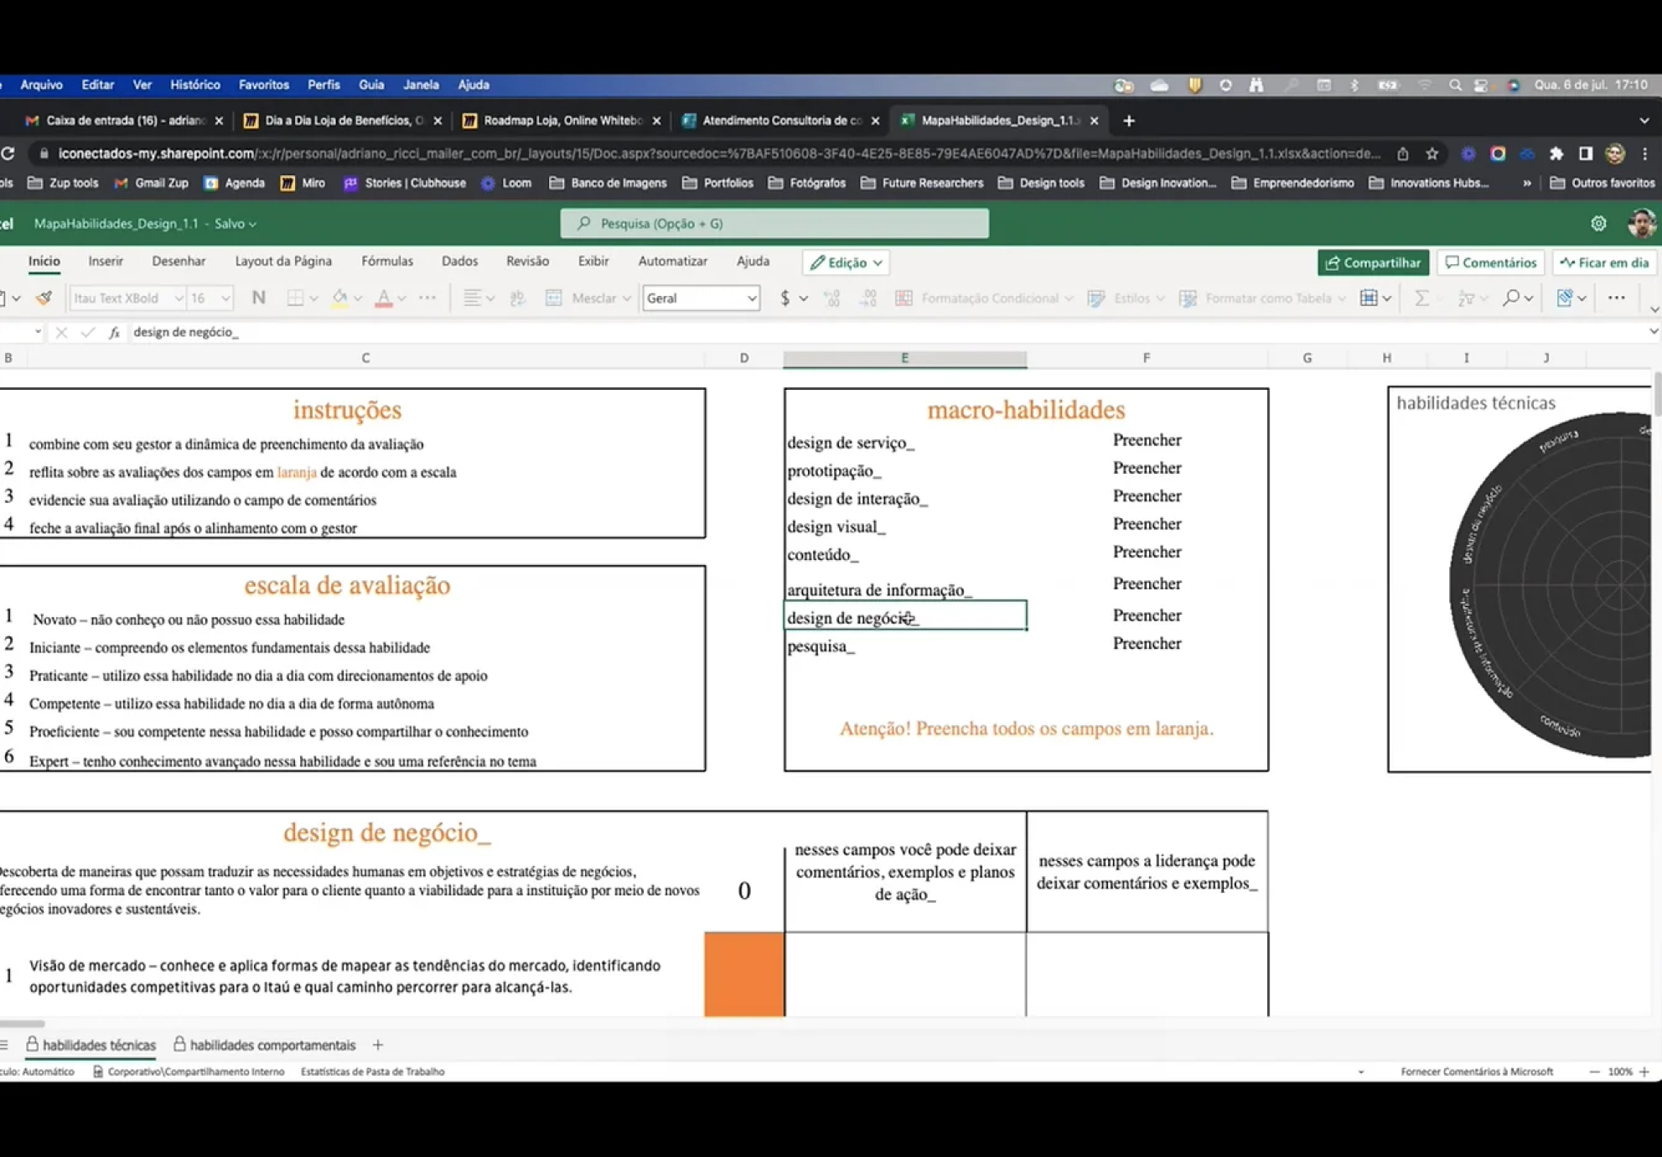
Task: Open the font size 16 dropdown
Action: click(x=225, y=298)
